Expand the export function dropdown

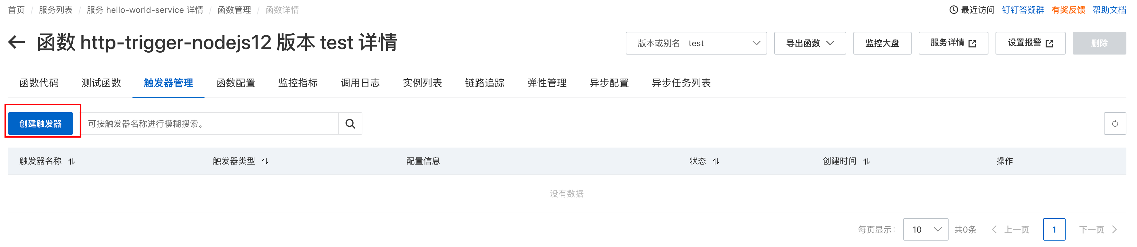point(809,43)
